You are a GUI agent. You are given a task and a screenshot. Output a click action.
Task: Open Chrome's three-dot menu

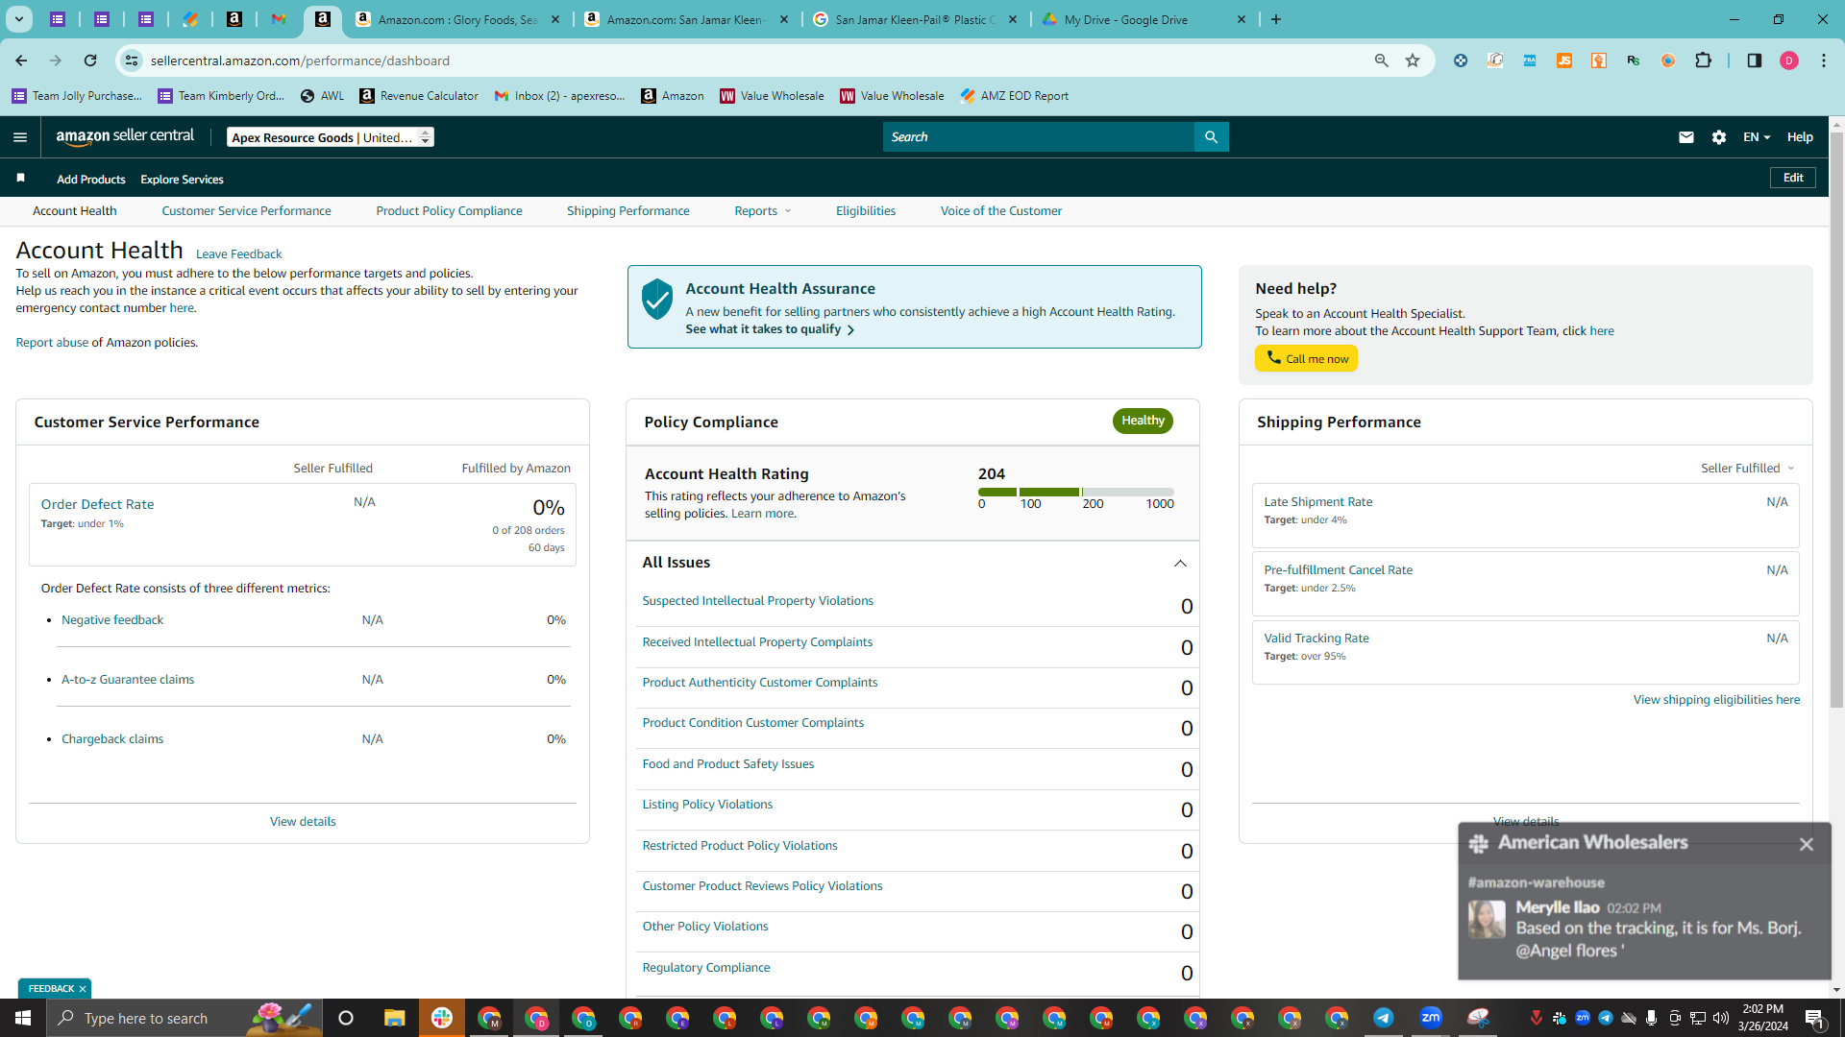click(x=1824, y=60)
